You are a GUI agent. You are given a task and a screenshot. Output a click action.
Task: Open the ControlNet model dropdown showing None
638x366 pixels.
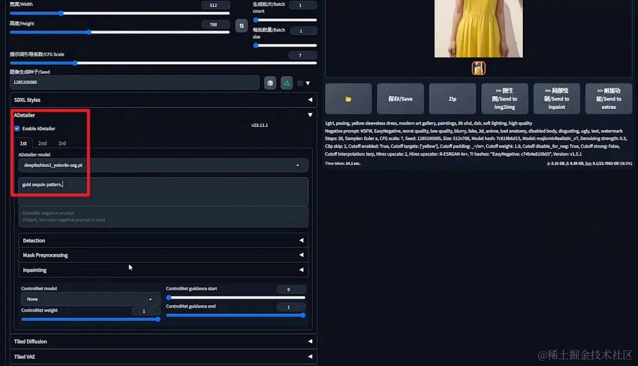[x=90, y=298]
